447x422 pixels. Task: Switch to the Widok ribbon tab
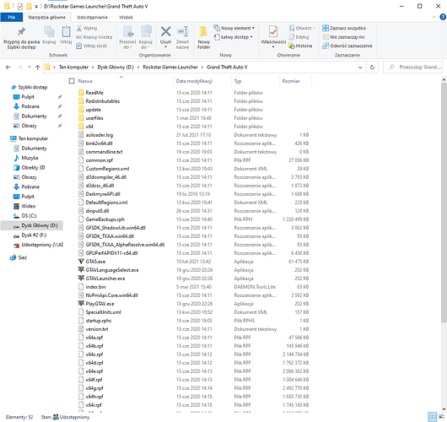(126, 18)
